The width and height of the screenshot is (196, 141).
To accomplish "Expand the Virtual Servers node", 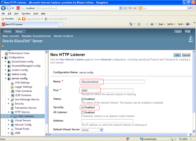I will pos(8,120).
